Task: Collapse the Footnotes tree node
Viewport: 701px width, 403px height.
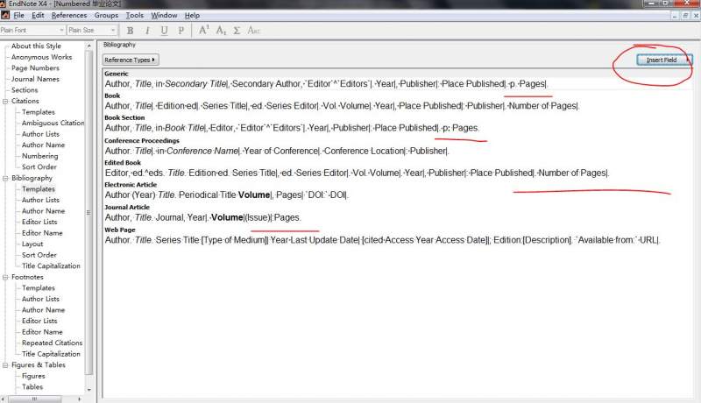Action: click(5, 278)
